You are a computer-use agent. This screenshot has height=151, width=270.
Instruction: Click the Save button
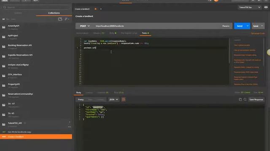[x=256, y=26]
